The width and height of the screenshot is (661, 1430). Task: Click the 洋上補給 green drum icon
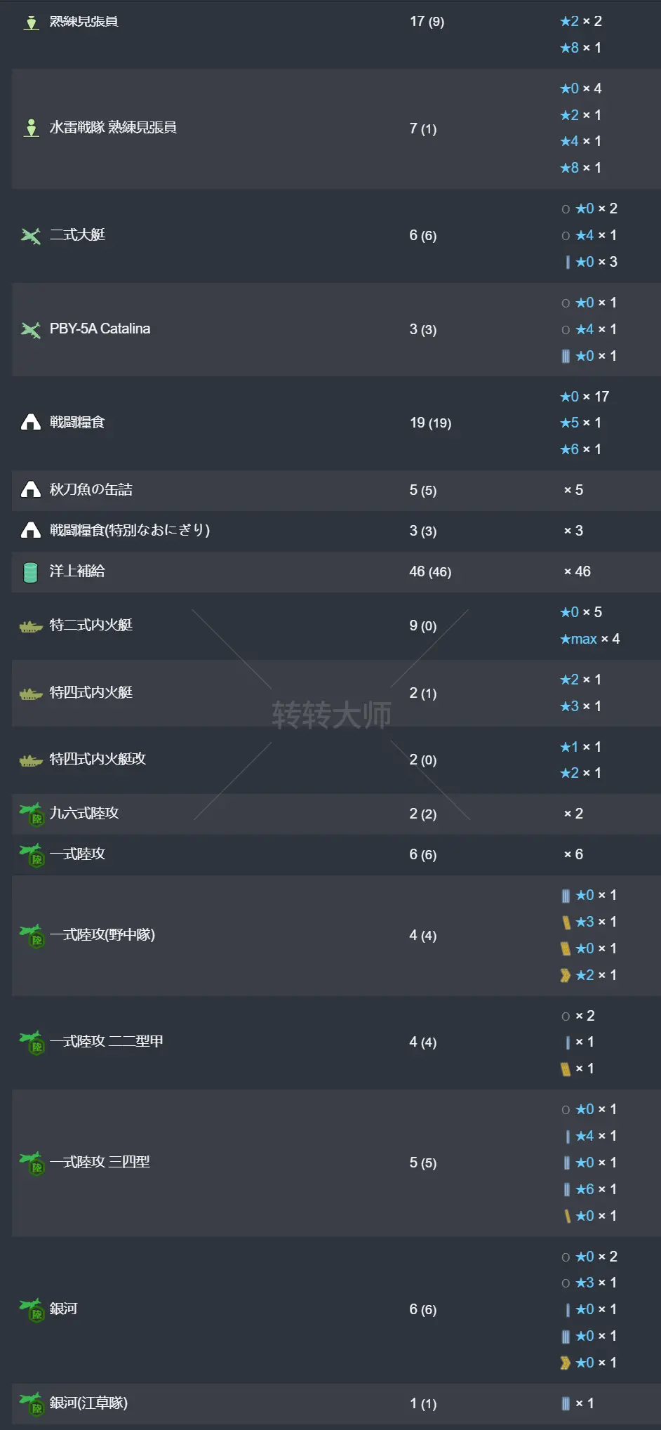30,571
